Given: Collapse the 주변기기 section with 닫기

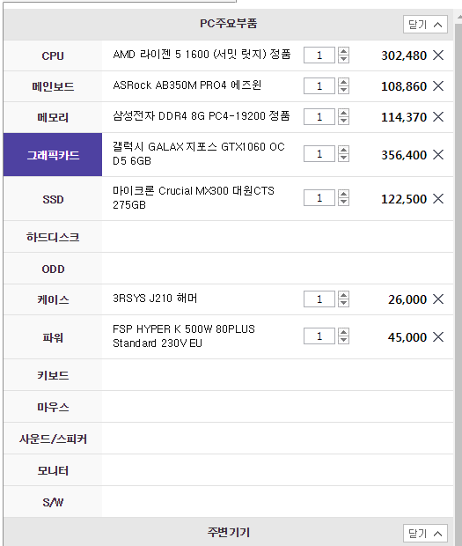Looking at the screenshot, I should coord(425,533).
